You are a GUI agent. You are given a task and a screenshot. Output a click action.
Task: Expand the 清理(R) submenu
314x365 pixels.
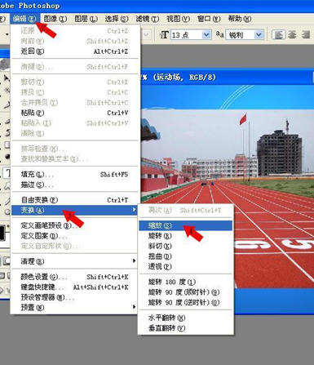click(74, 261)
